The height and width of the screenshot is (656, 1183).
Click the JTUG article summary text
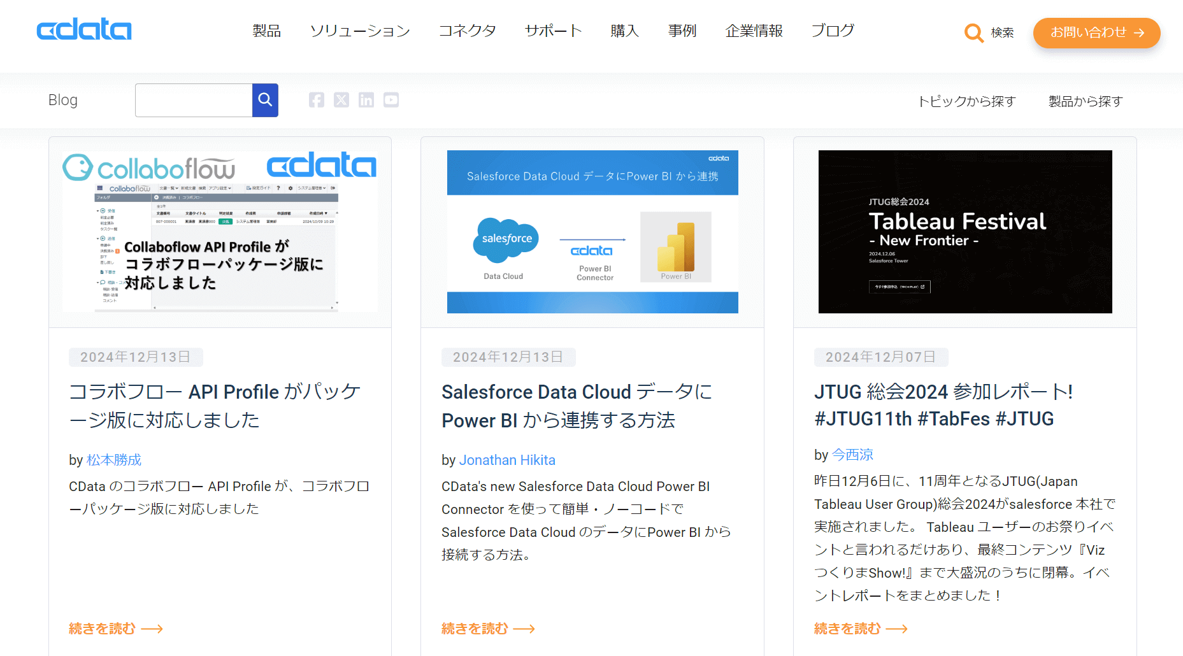[x=964, y=538]
